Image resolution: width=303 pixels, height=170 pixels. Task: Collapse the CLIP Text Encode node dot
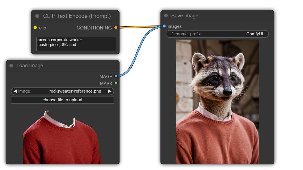tap(37, 16)
